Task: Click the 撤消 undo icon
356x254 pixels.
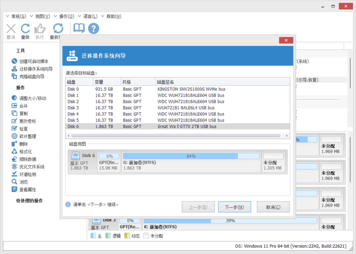Action: click(11, 29)
